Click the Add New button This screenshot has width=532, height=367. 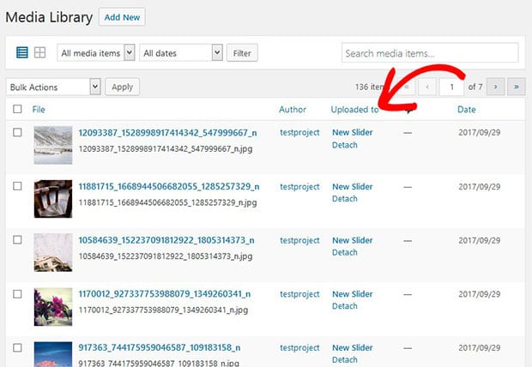coord(122,17)
